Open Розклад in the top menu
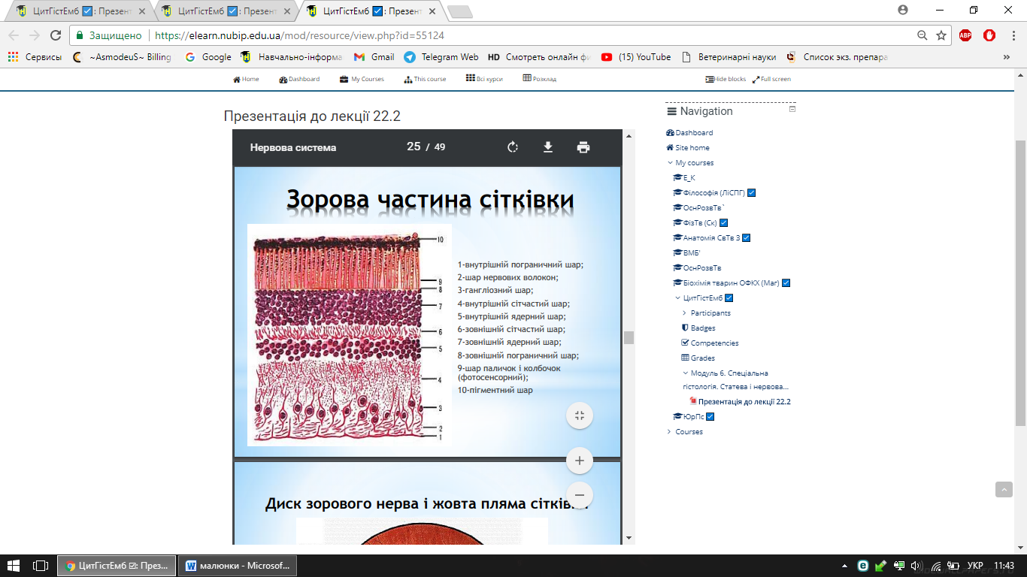The height and width of the screenshot is (577, 1027). (x=540, y=79)
